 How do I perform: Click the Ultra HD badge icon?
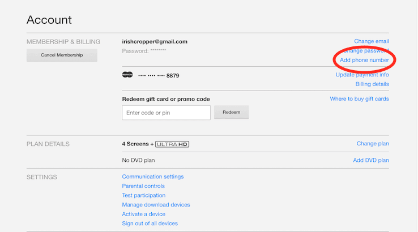coord(172,144)
